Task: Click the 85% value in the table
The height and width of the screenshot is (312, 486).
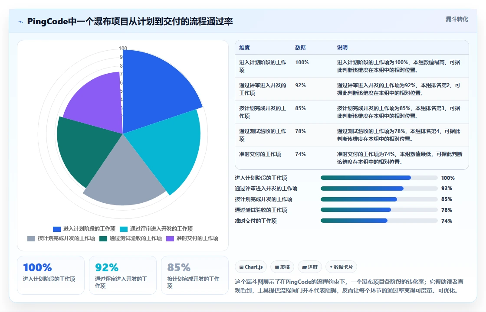Action: (x=300, y=108)
